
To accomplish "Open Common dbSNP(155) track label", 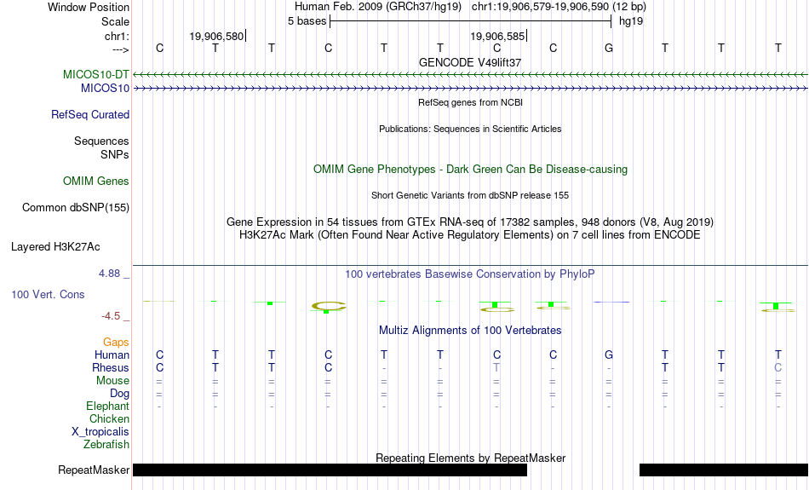I will point(76,208).
